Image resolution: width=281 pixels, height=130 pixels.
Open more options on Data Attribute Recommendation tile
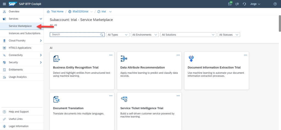(x=178, y=55)
